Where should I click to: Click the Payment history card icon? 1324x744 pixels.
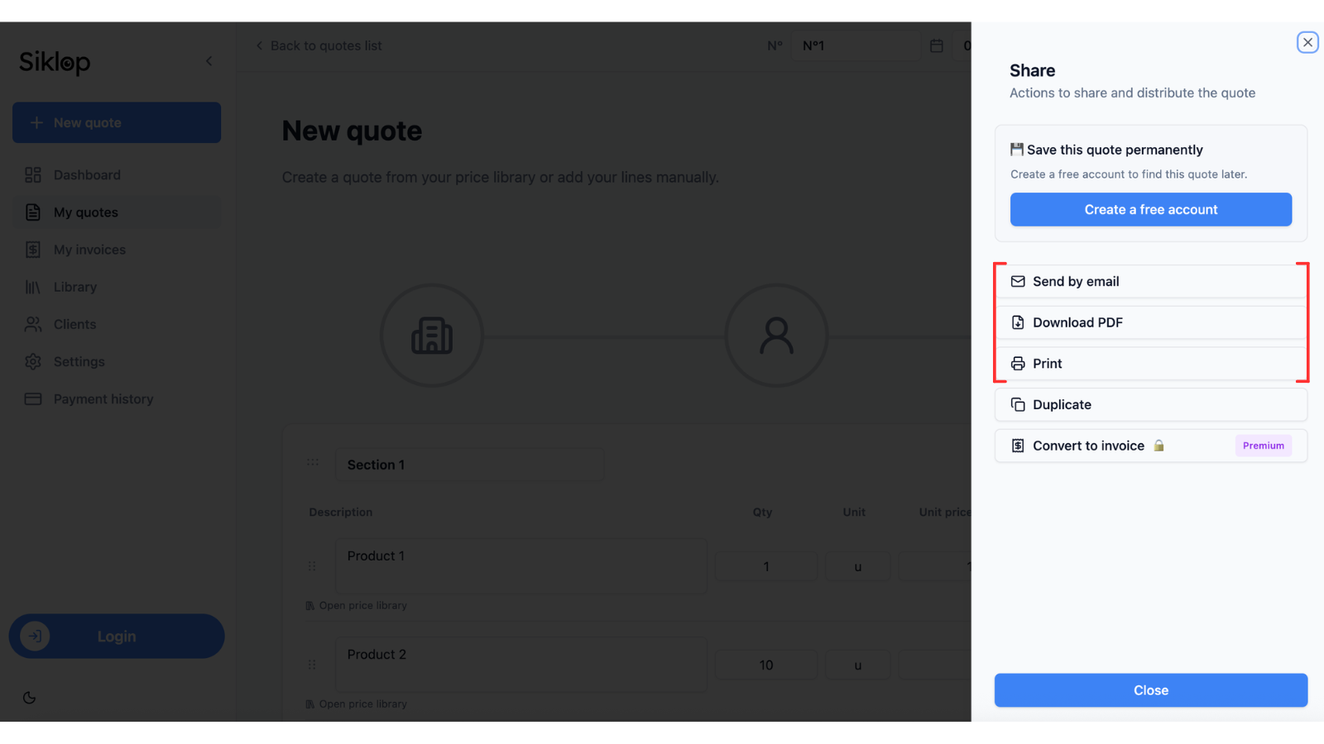point(33,399)
